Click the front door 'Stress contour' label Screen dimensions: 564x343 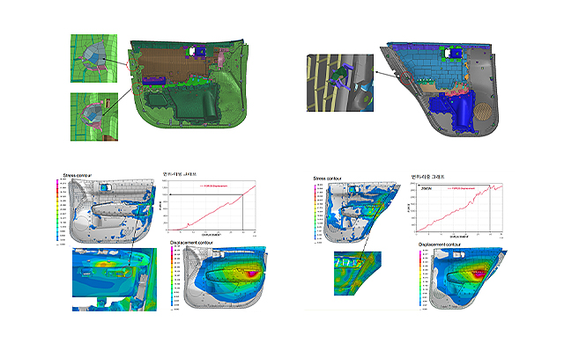click(x=77, y=175)
